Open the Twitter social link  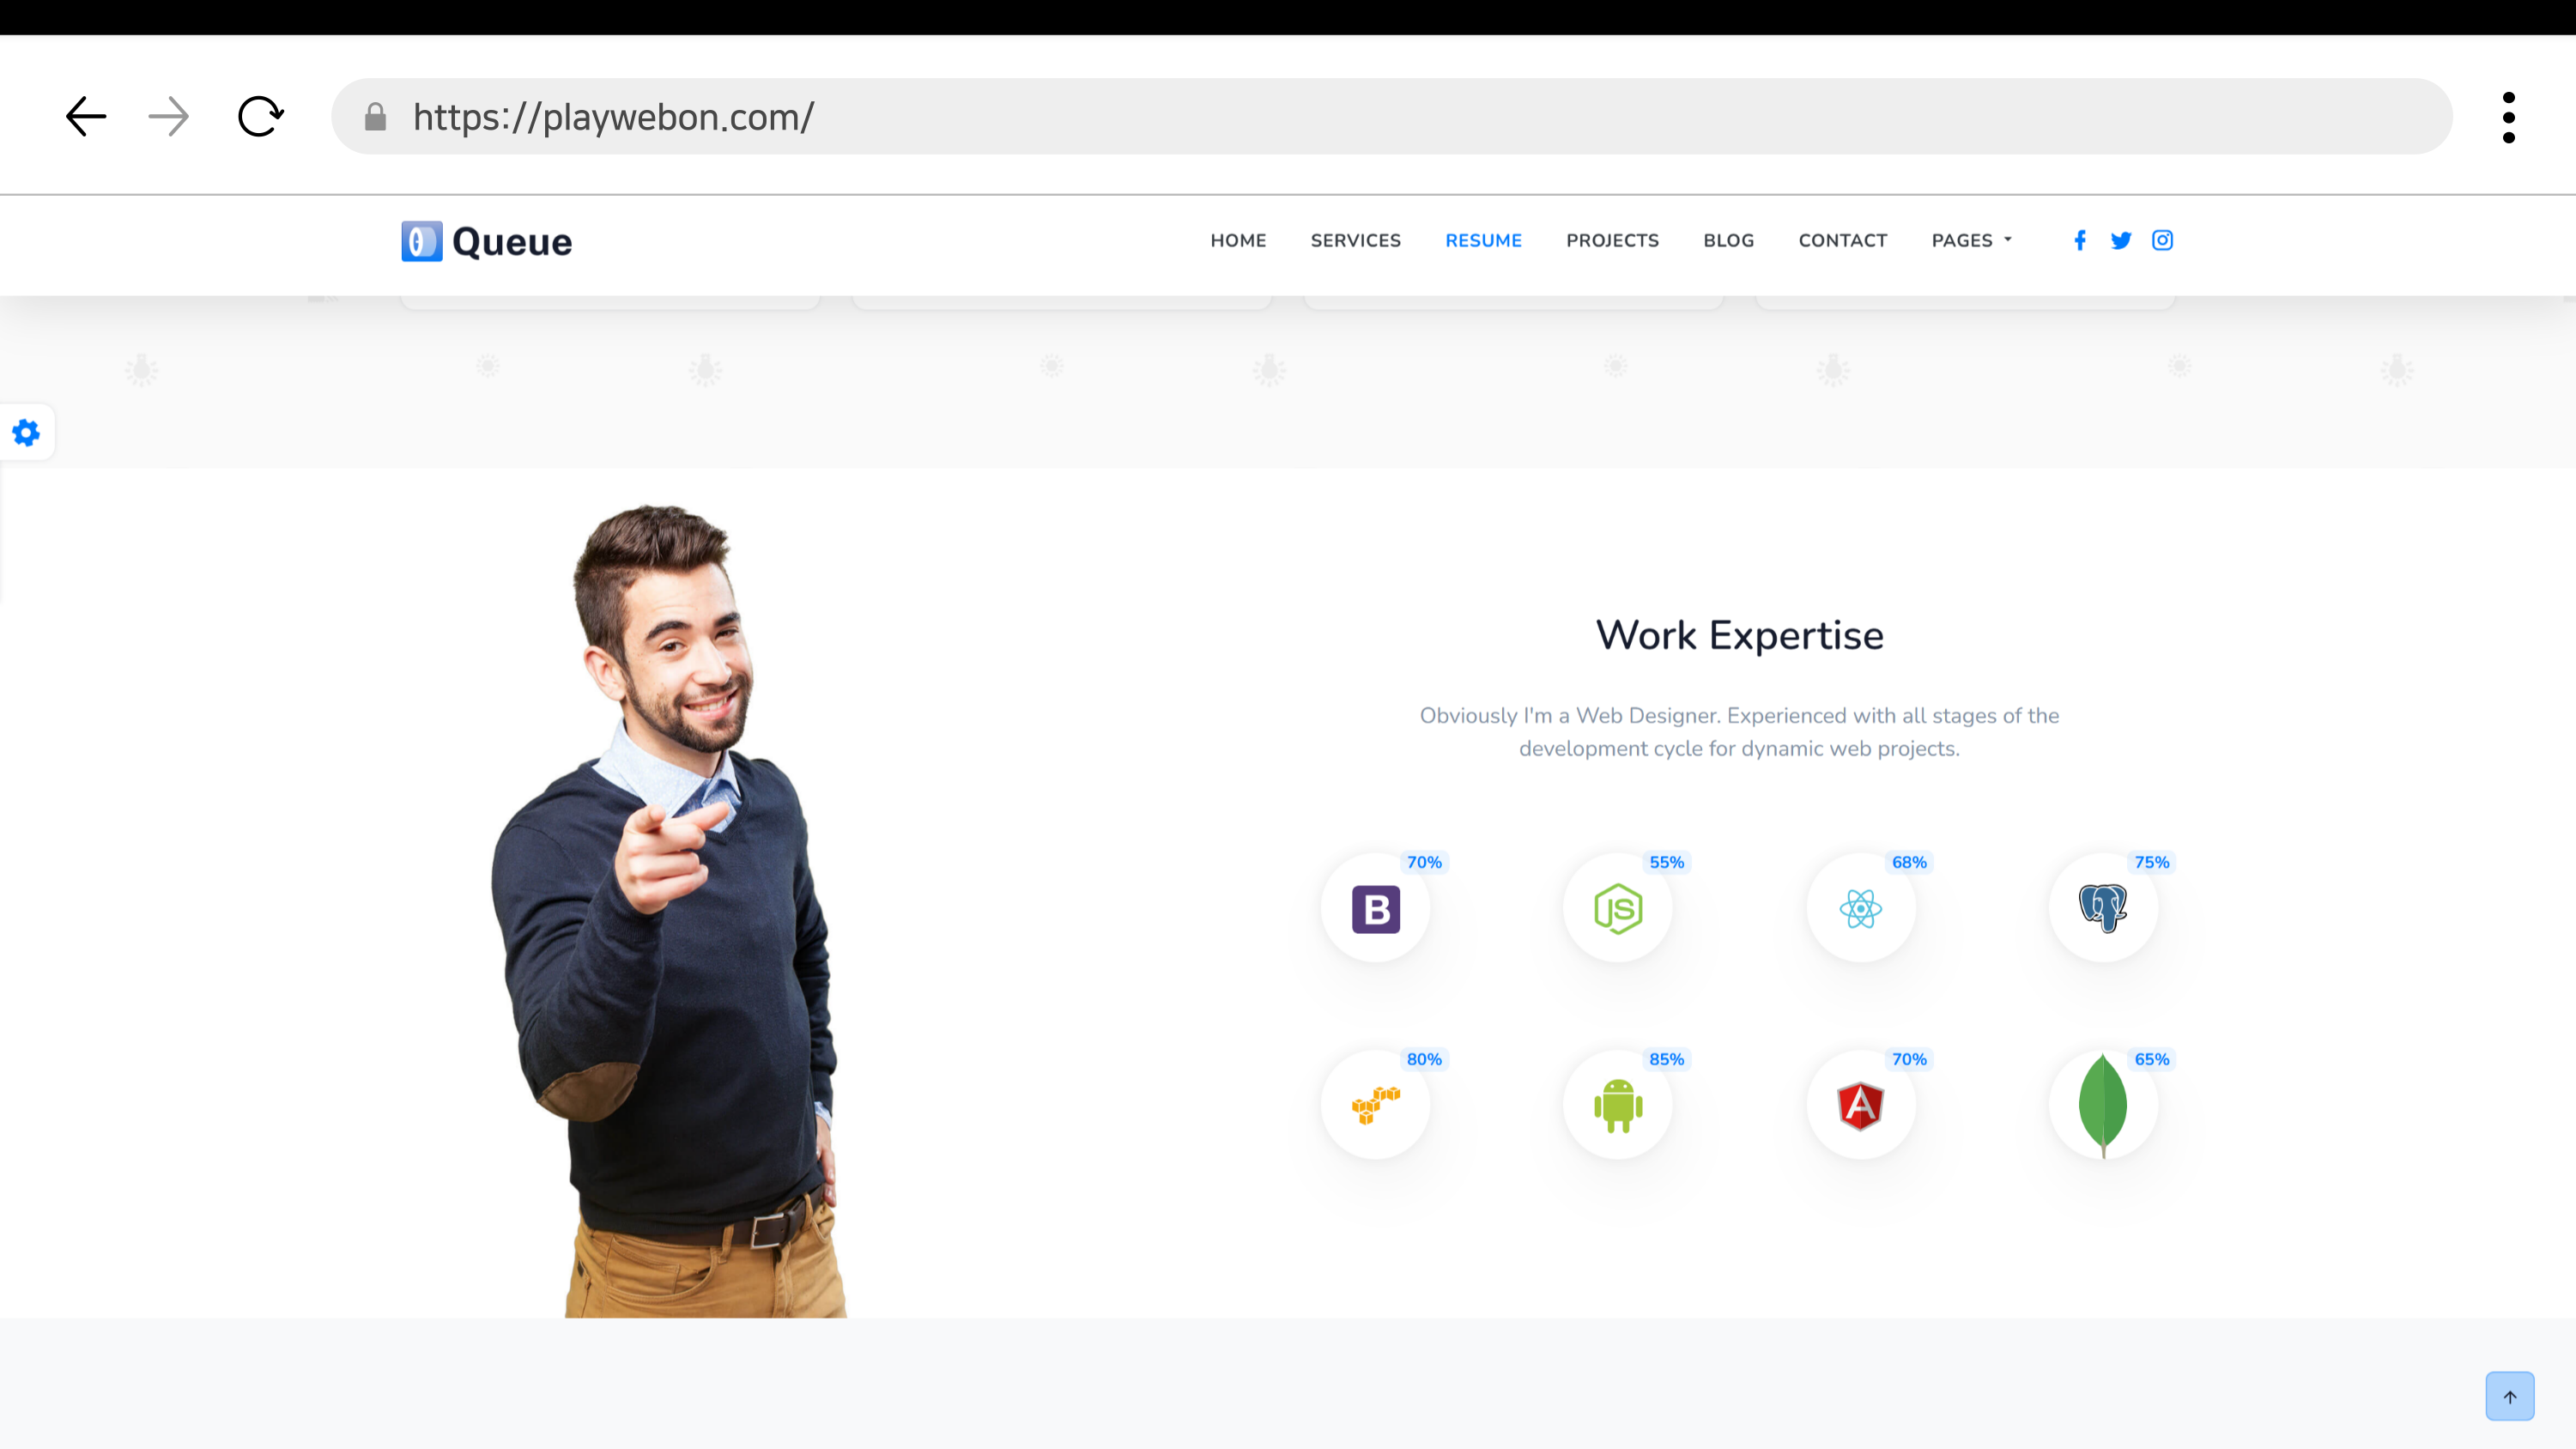[2121, 240]
